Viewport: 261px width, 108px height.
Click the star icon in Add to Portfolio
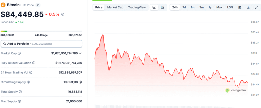point(5,44)
